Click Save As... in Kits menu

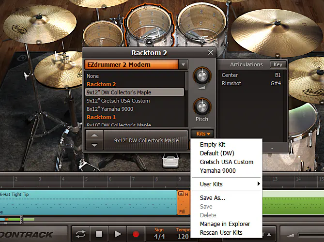pyautogui.click(x=226, y=198)
